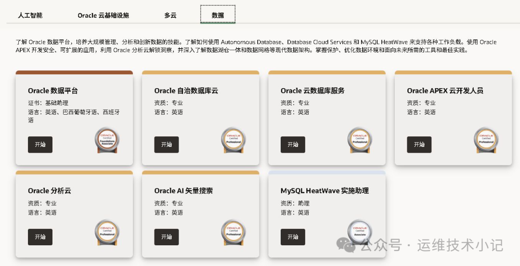Select the 数据 tab

pos(218,14)
